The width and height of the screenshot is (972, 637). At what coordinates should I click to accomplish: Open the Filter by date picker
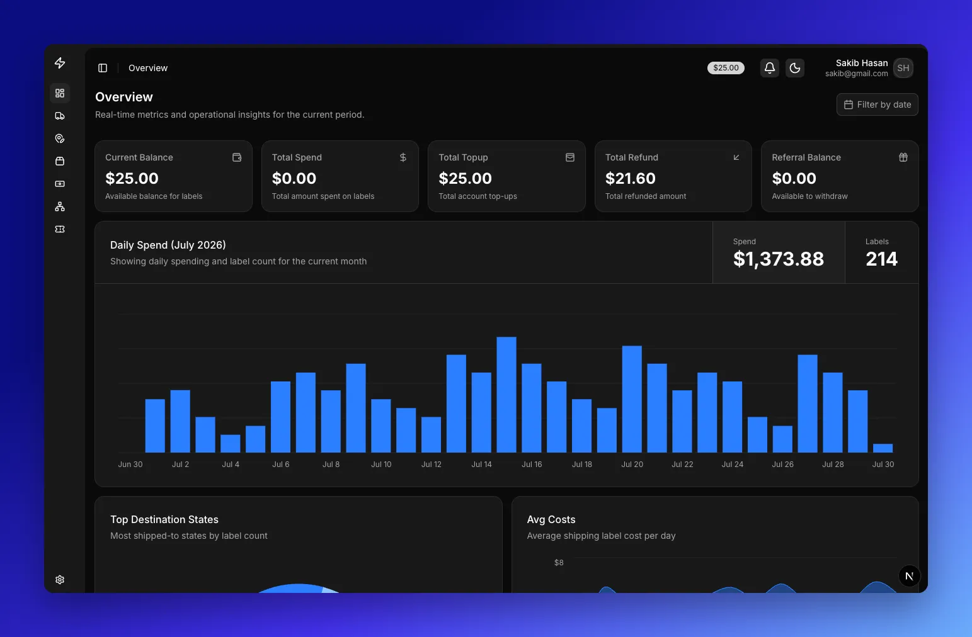click(878, 104)
